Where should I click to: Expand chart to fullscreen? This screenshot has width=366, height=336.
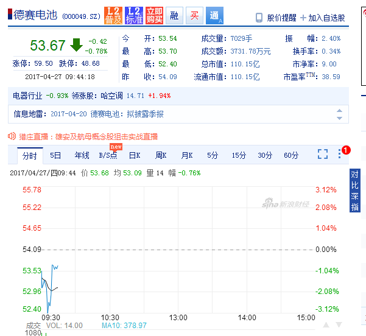(x=323, y=154)
